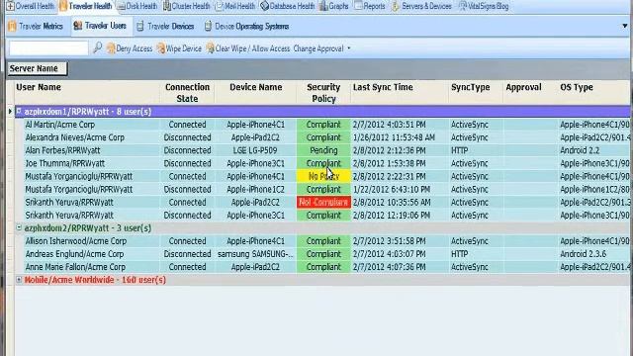
Task: Click the Overall Health plus icon
Action: tap(10, 6)
